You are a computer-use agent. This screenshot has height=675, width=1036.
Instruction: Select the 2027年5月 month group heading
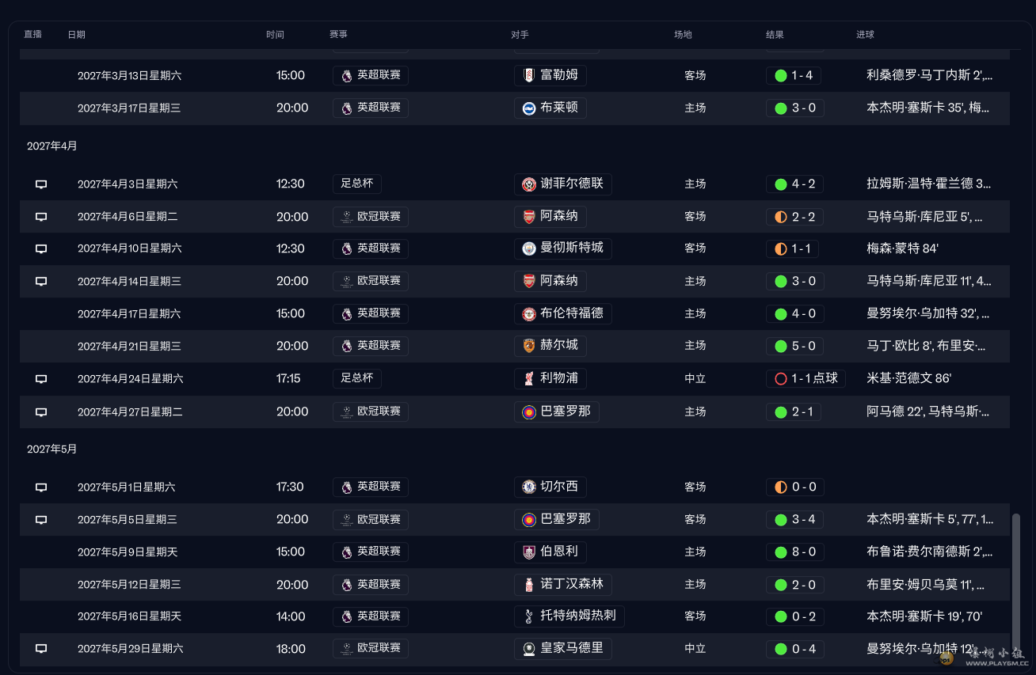(x=52, y=449)
